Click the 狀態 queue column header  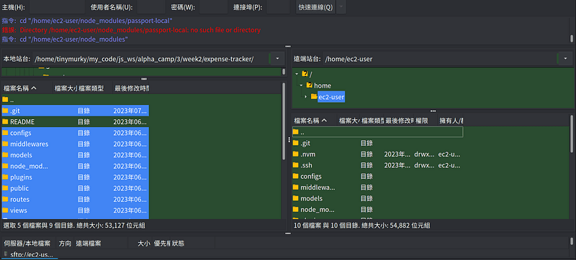[193, 243]
